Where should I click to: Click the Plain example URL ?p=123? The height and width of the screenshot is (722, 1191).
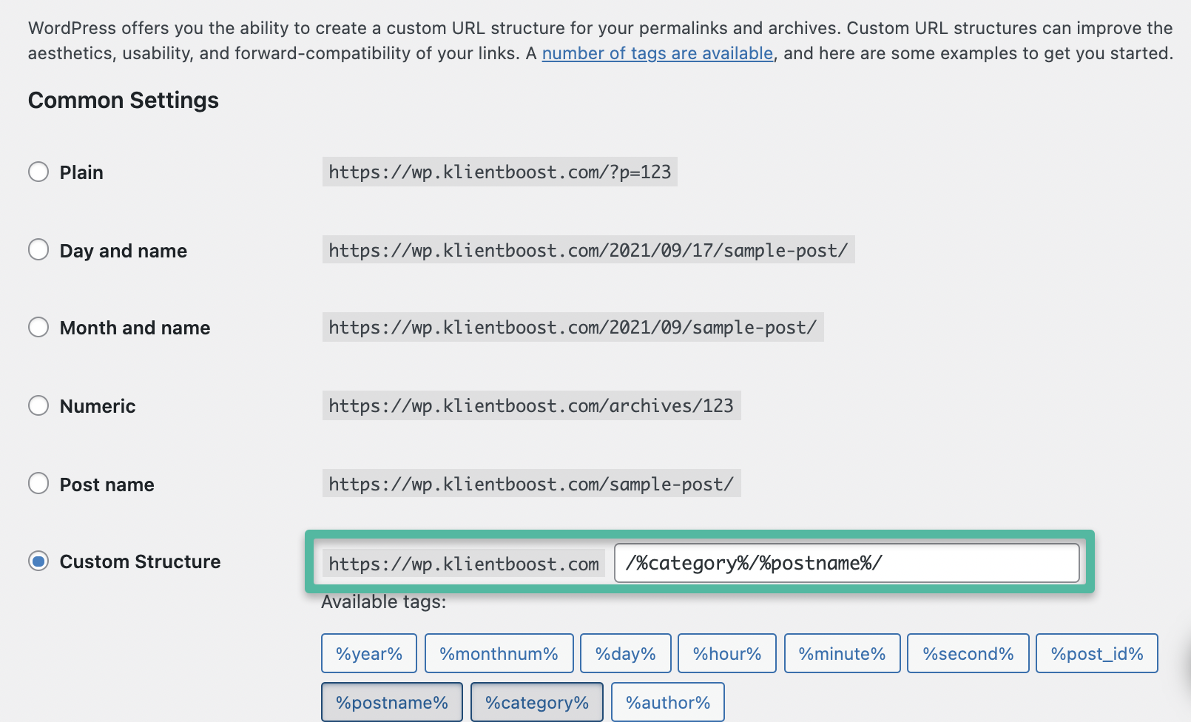pyautogui.click(x=500, y=172)
